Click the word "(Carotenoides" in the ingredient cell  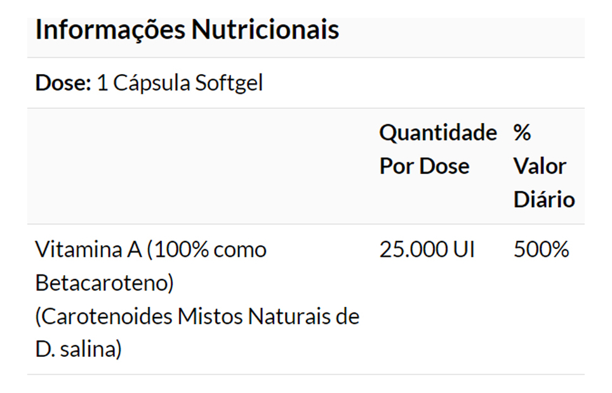(x=103, y=316)
